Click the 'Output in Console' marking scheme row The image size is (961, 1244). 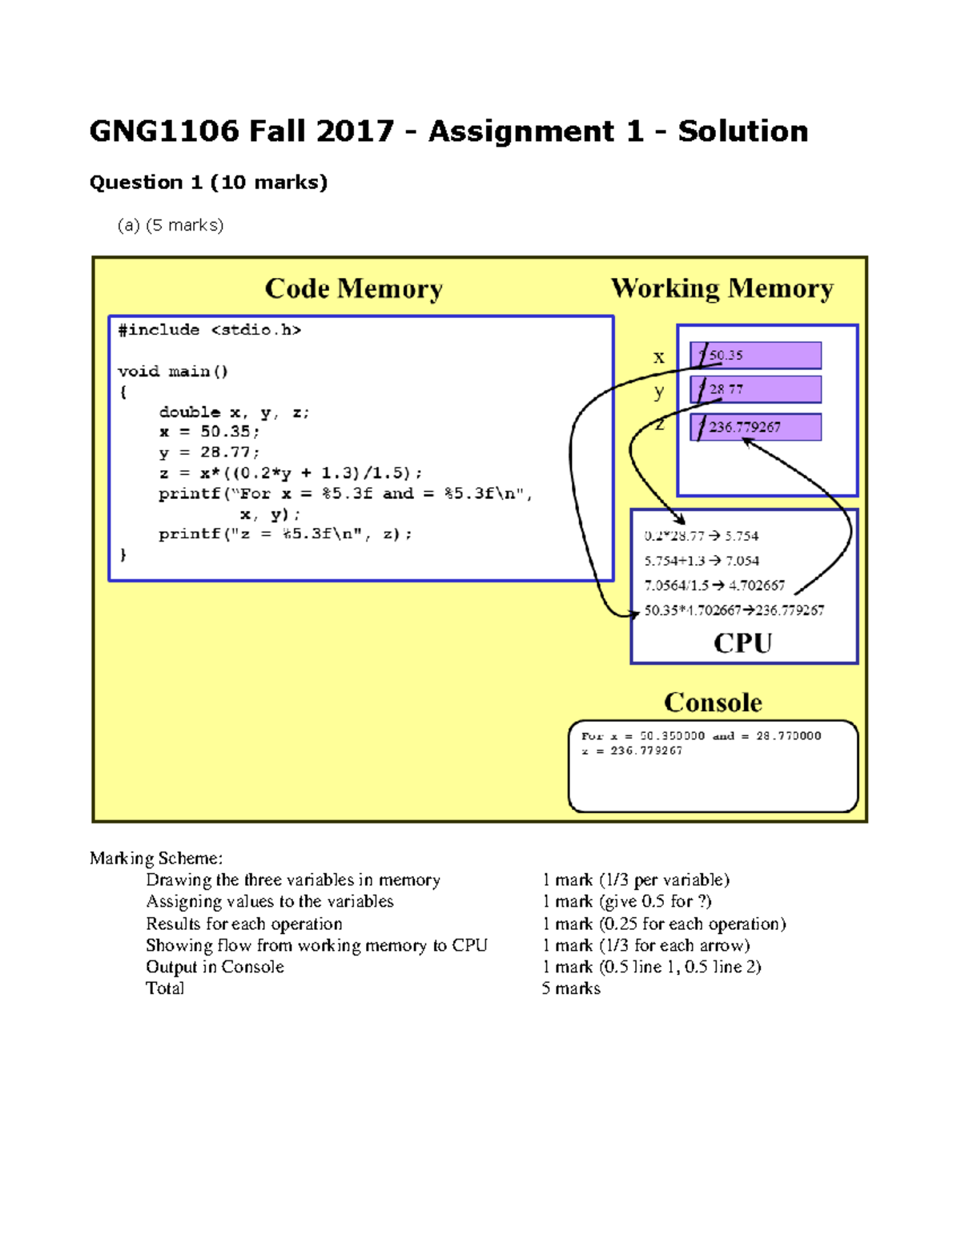click(215, 967)
